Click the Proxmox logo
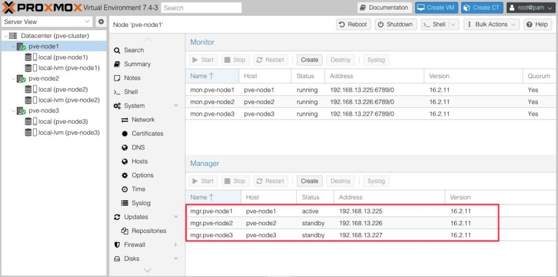558x277 pixels. 42,8
